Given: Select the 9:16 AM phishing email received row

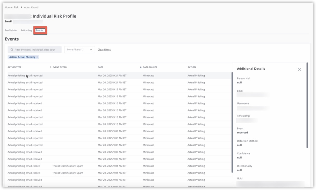Looking at the screenshot, I should (25, 103).
